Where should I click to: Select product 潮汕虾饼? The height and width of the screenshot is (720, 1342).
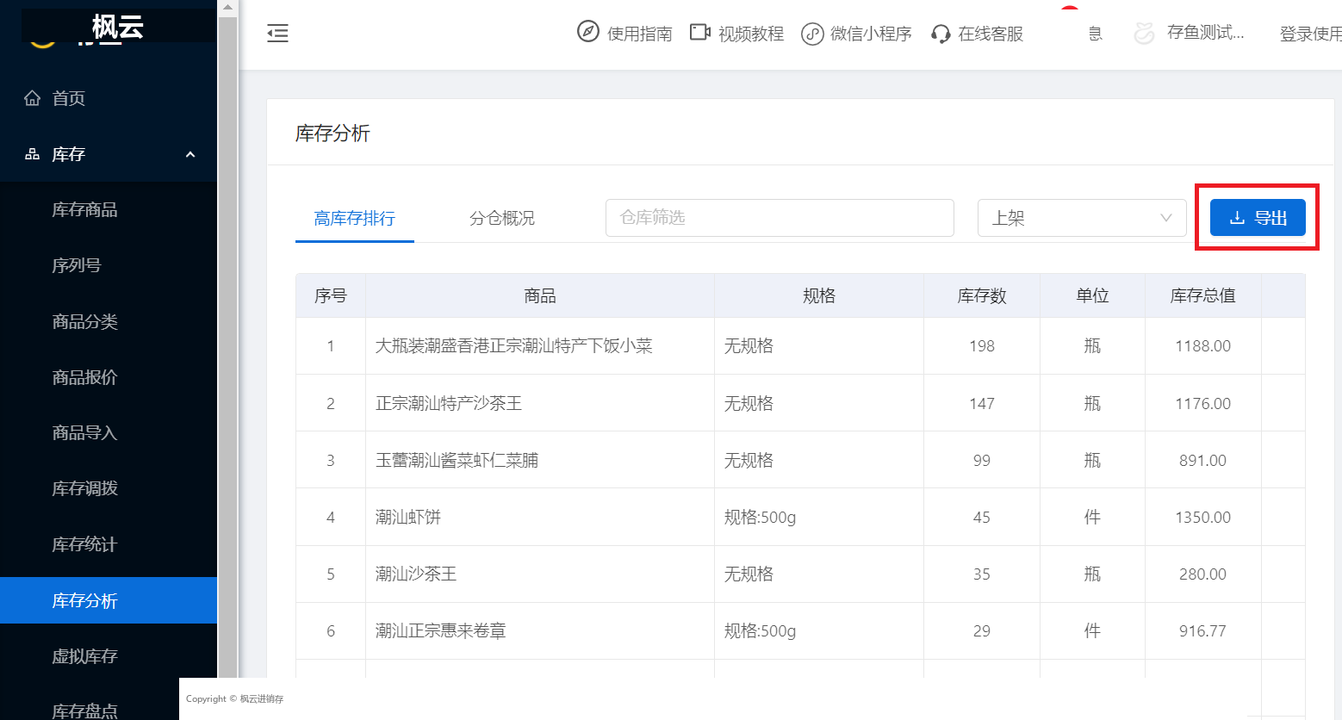408,517
